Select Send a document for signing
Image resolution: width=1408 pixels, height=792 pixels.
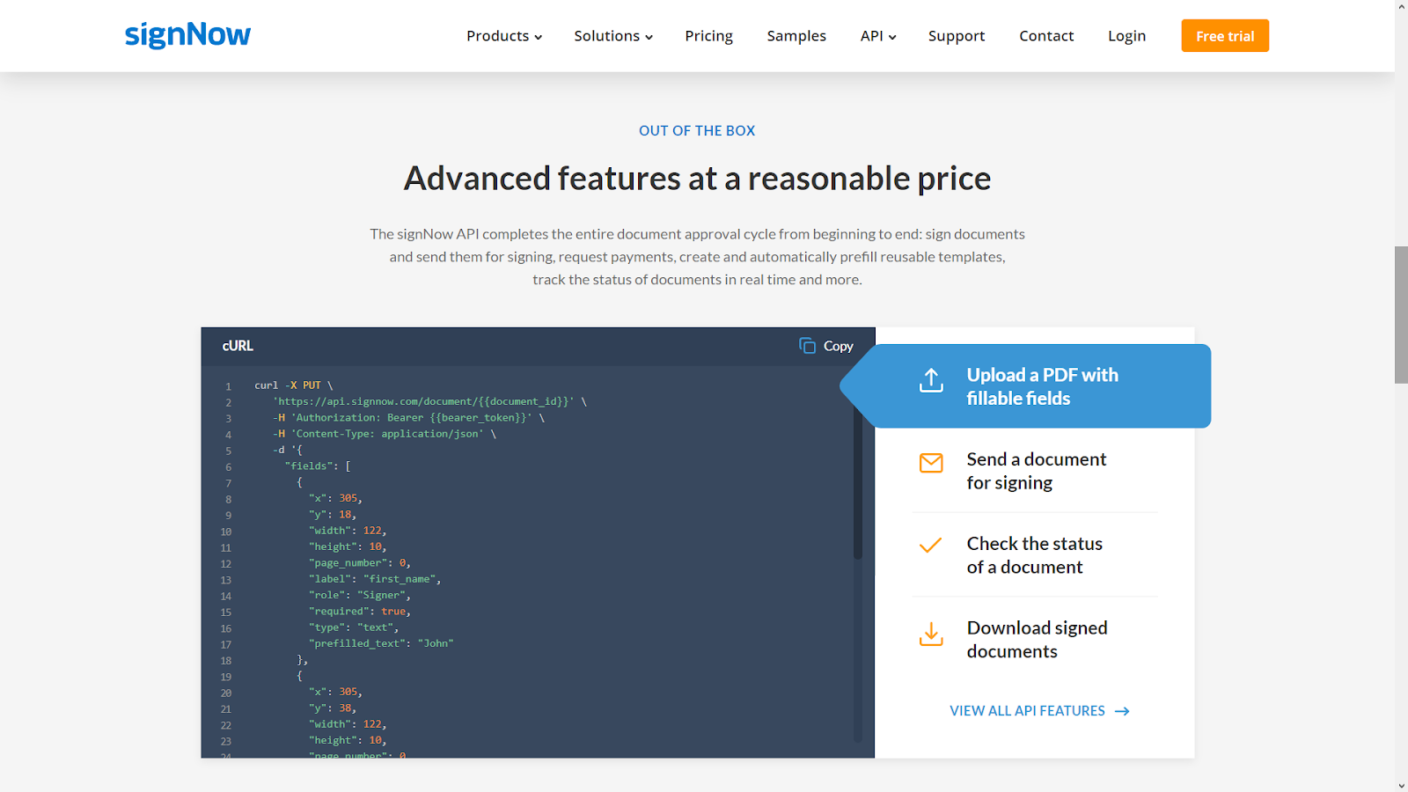pyautogui.click(x=1036, y=471)
